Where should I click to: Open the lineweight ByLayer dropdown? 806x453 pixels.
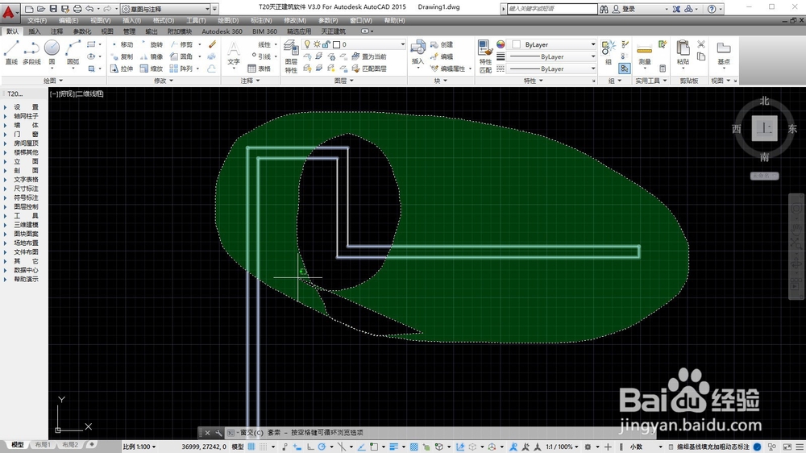point(551,56)
